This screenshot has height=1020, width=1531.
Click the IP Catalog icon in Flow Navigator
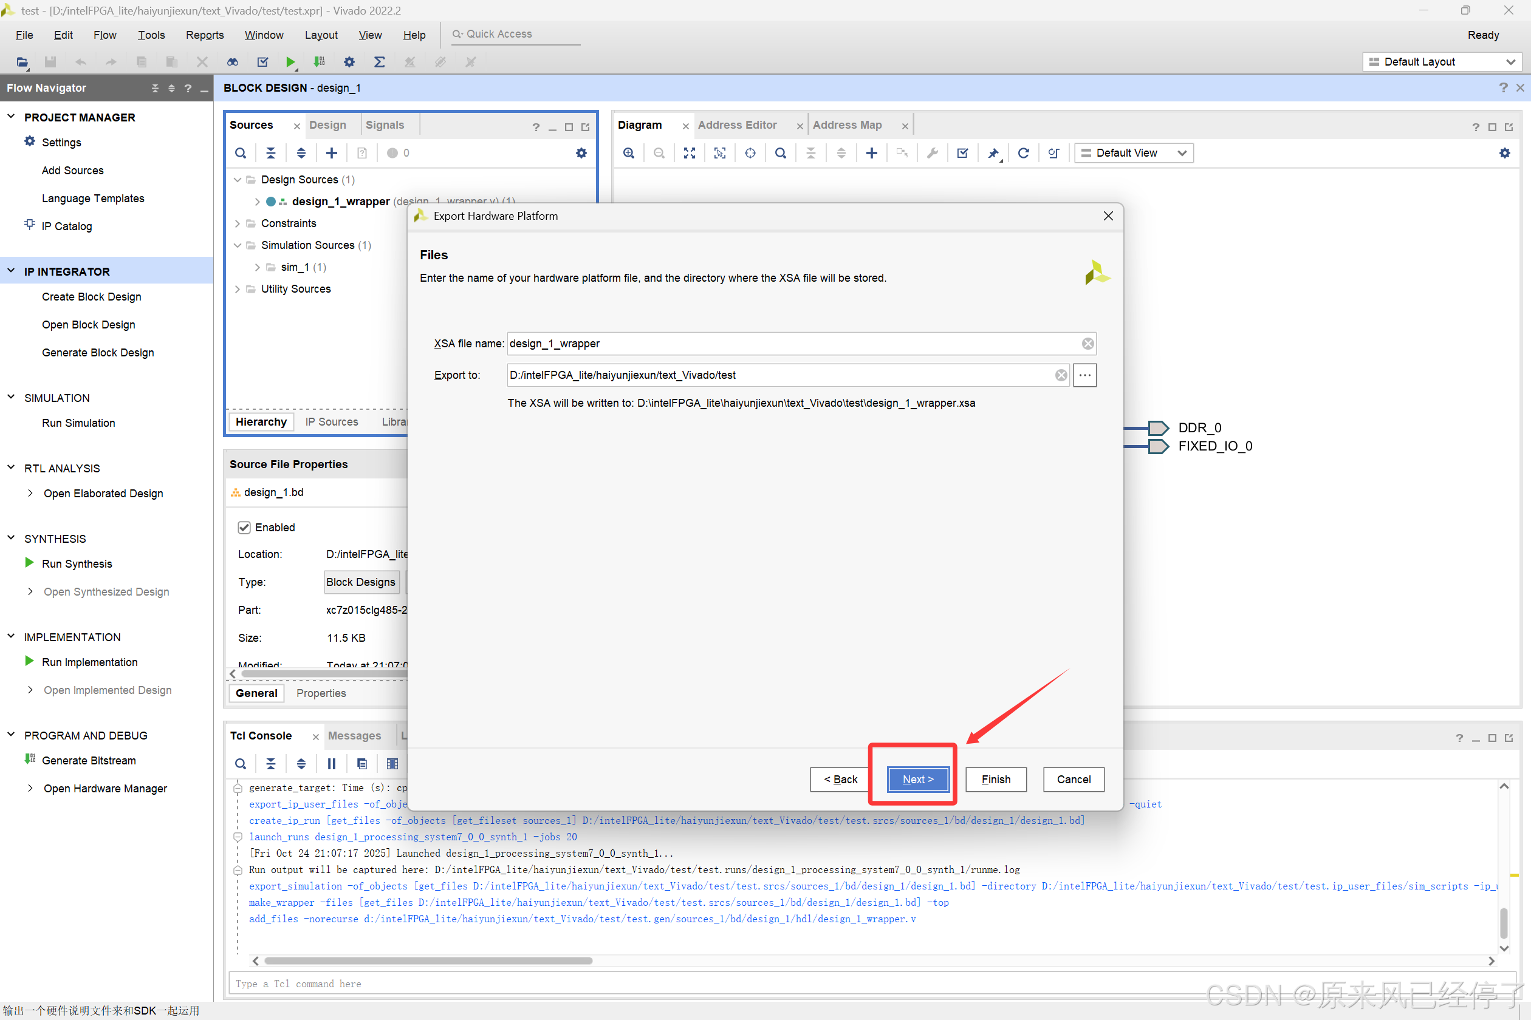coord(29,225)
